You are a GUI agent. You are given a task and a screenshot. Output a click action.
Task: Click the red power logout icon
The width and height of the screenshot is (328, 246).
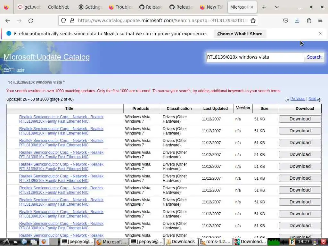[x=324, y=242]
